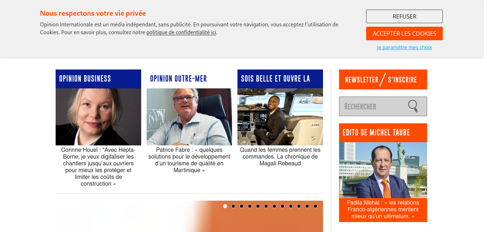Screen dimensions: 487x232
Task: Open the Martinique tourism article headline
Action: (189, 160)
